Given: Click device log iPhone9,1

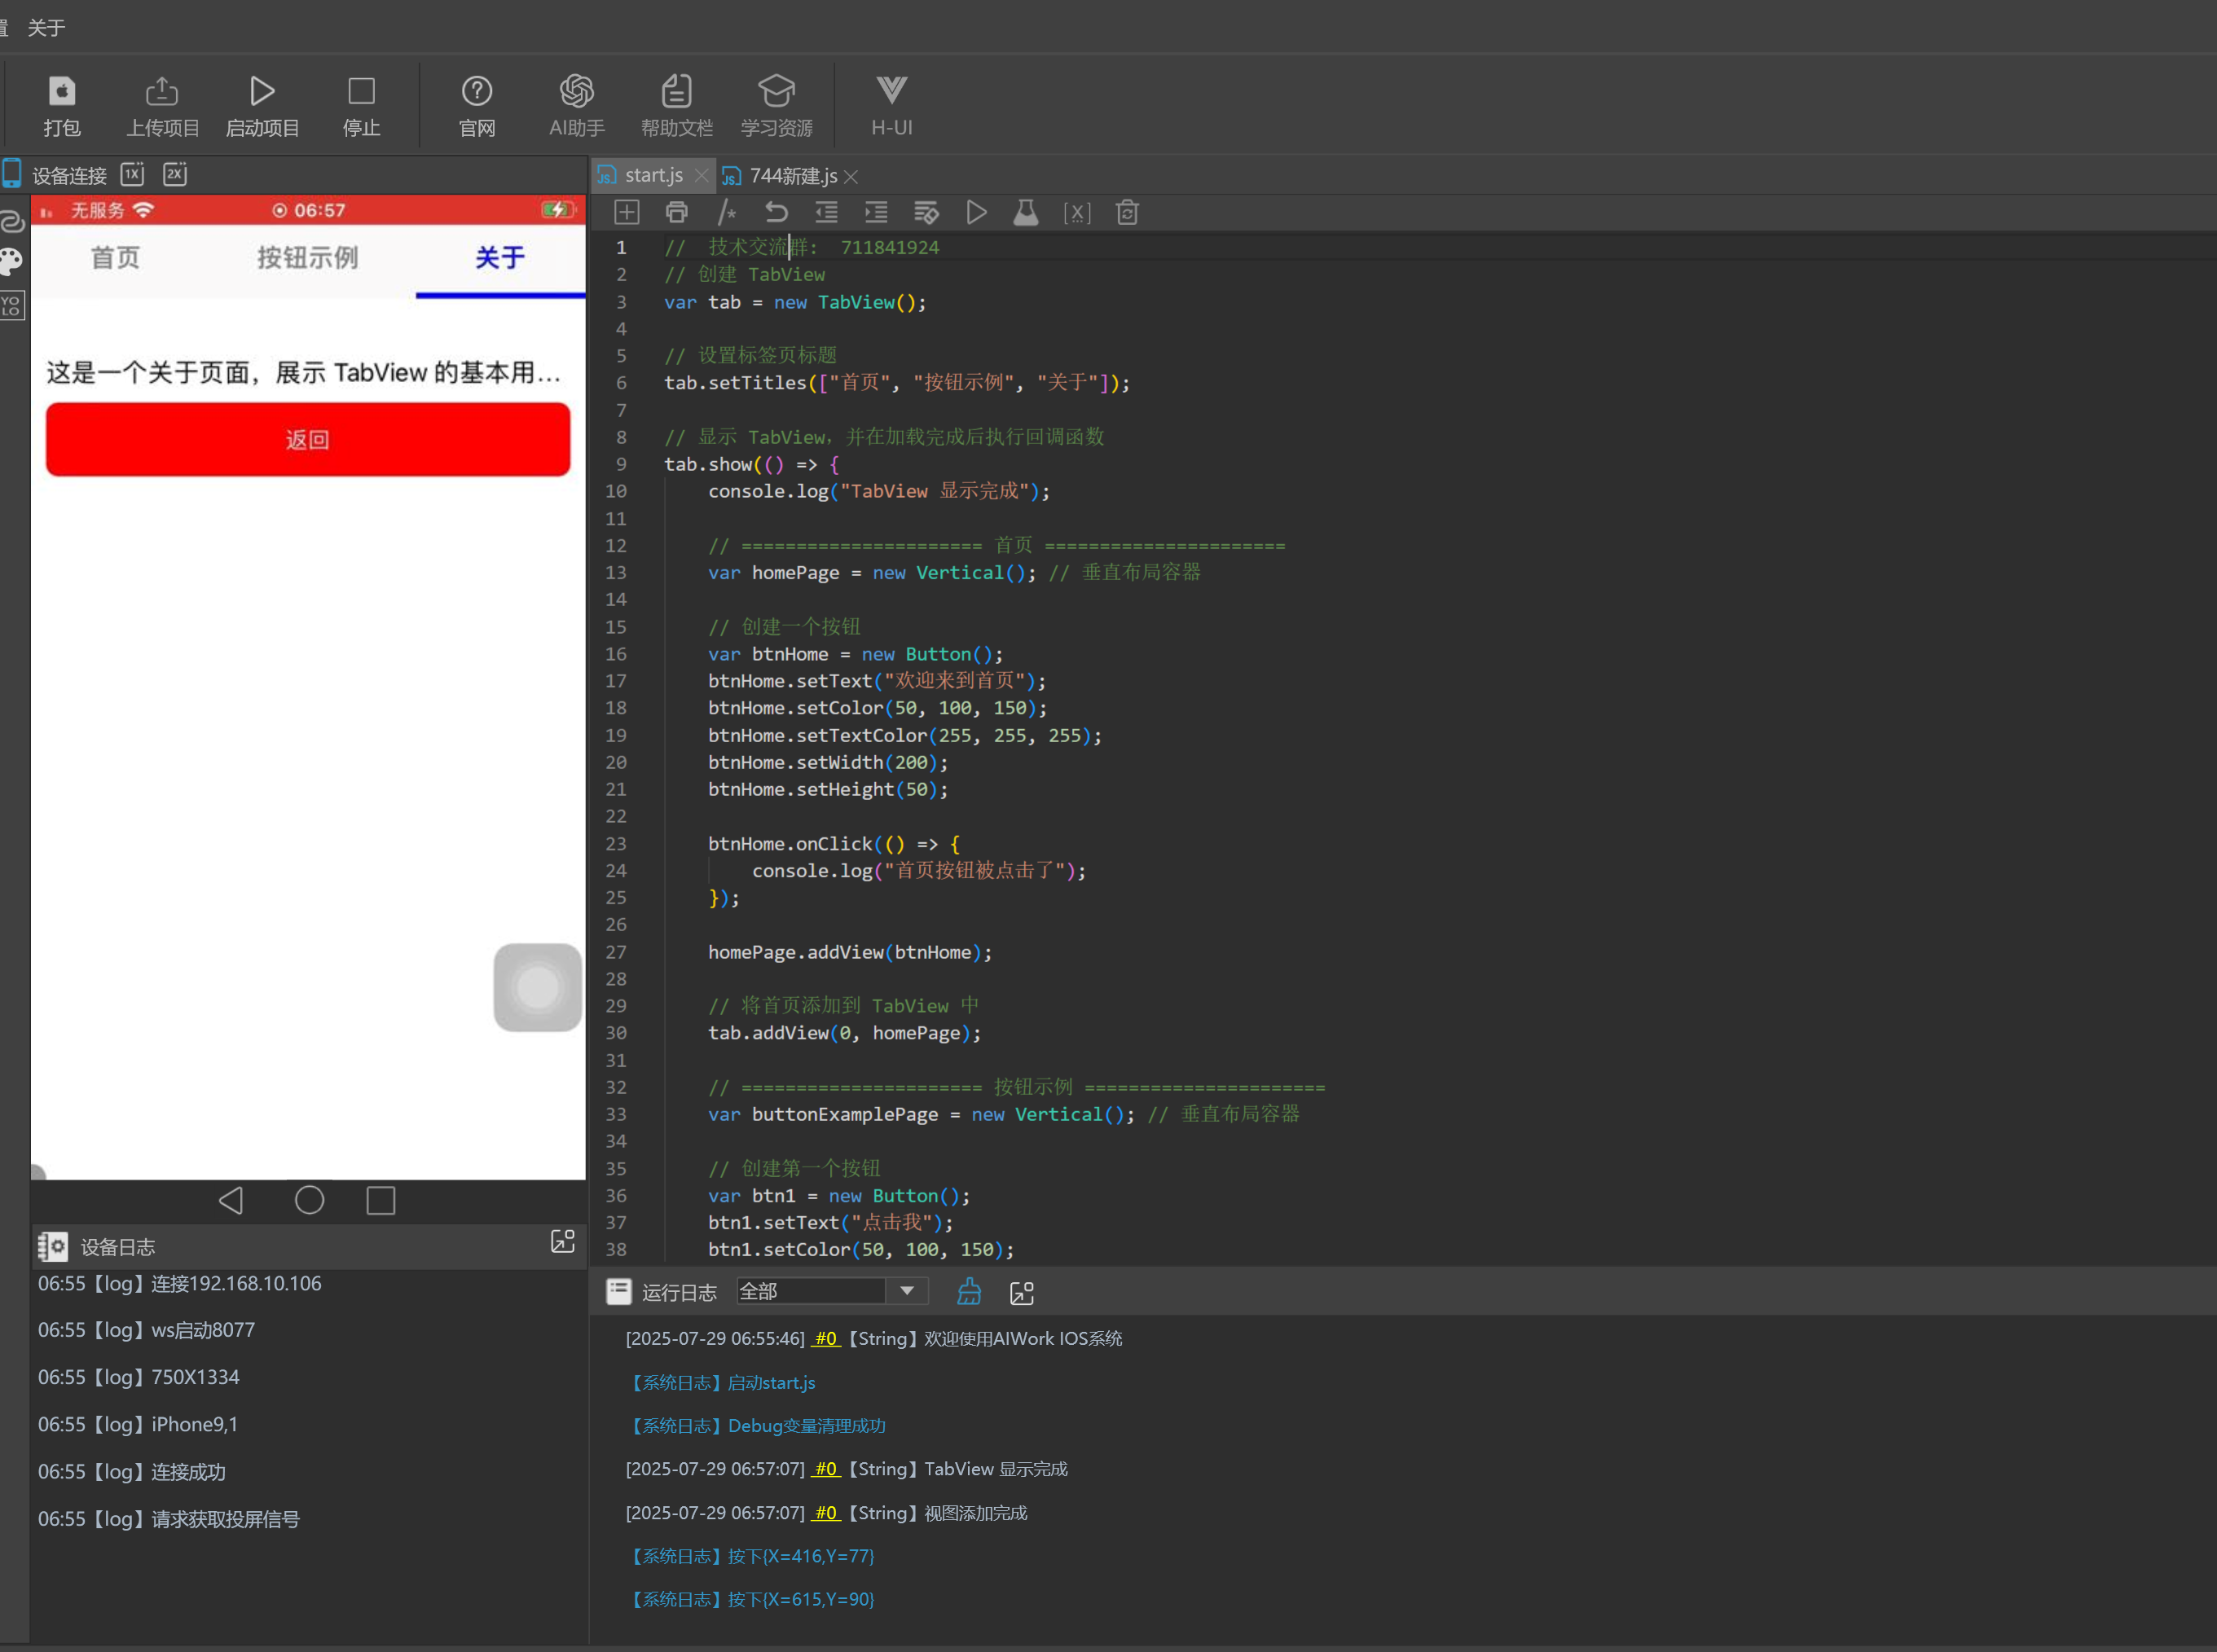Looking at the screenshot, I should pyautogui.click(x=138, y=1424).
